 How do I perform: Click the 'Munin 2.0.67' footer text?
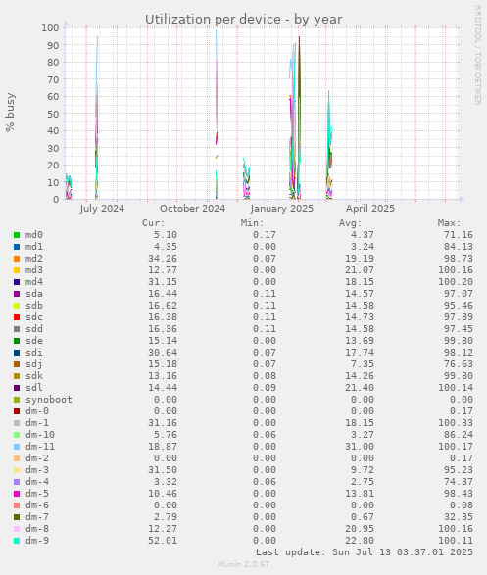click(243, 564)
